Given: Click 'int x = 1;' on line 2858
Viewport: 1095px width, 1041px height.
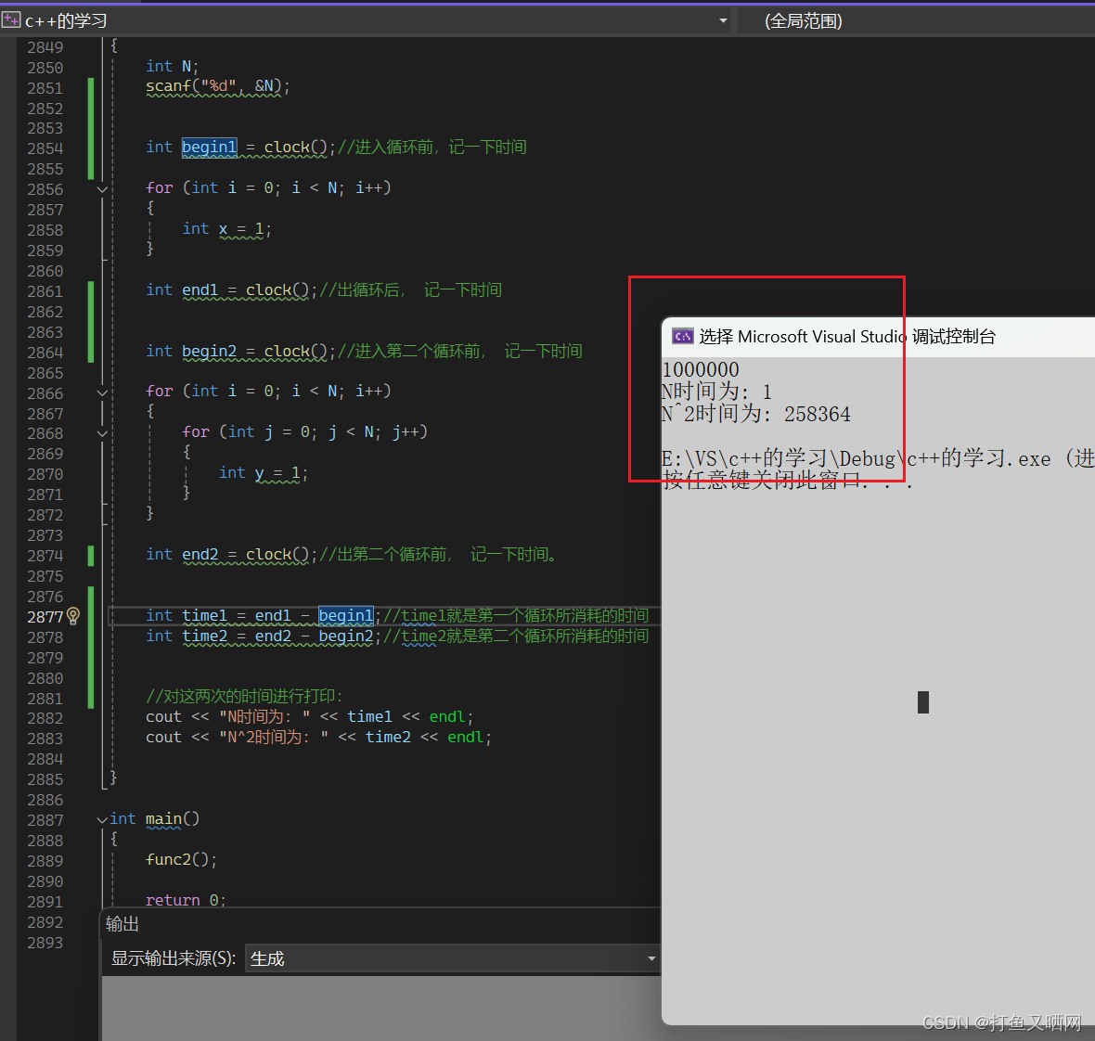Looking at the screenshot, I should tap(227, 229).
